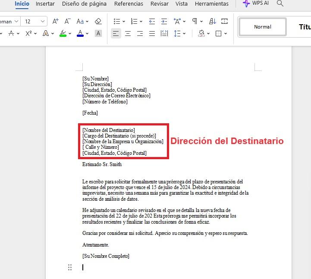The height and width of the screenshot is (279, 311).
Task: Open line spacing options
Action: [177, 33]
